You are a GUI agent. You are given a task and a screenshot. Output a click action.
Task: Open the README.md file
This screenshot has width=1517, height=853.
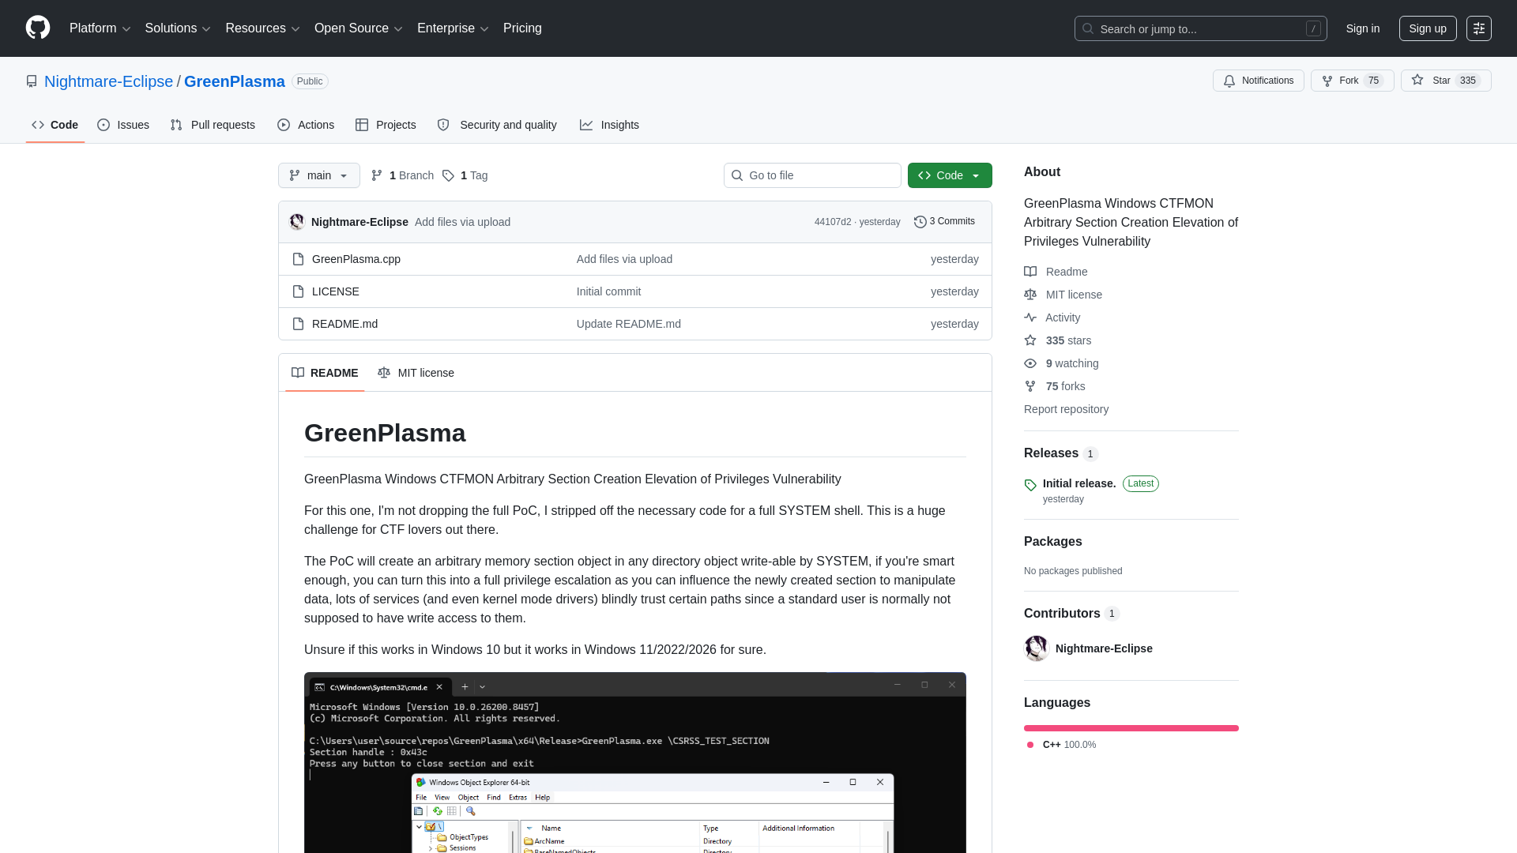click(344, 324)
